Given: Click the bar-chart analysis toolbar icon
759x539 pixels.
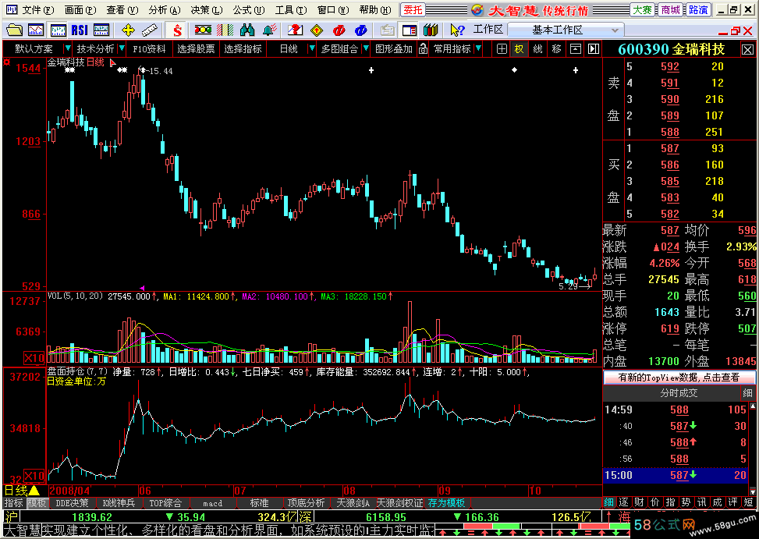Looking at the screenshot, I should (x=58, y=30).
